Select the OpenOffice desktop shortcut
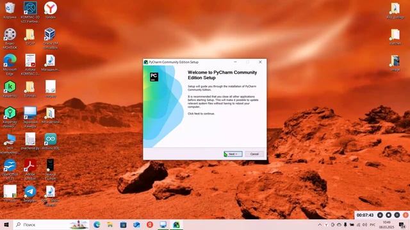 10,169
